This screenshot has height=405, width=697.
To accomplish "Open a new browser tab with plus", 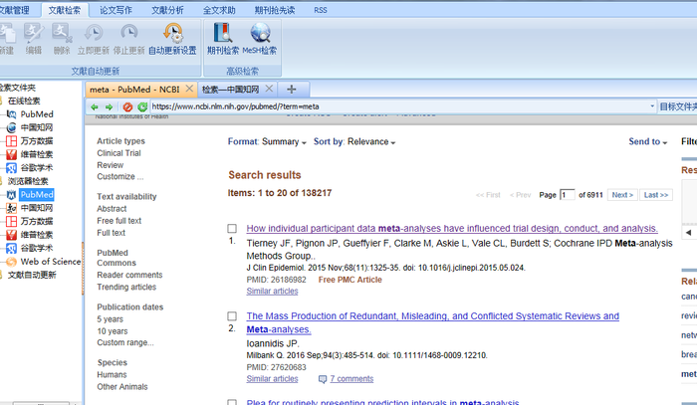I will coord(291,90).
